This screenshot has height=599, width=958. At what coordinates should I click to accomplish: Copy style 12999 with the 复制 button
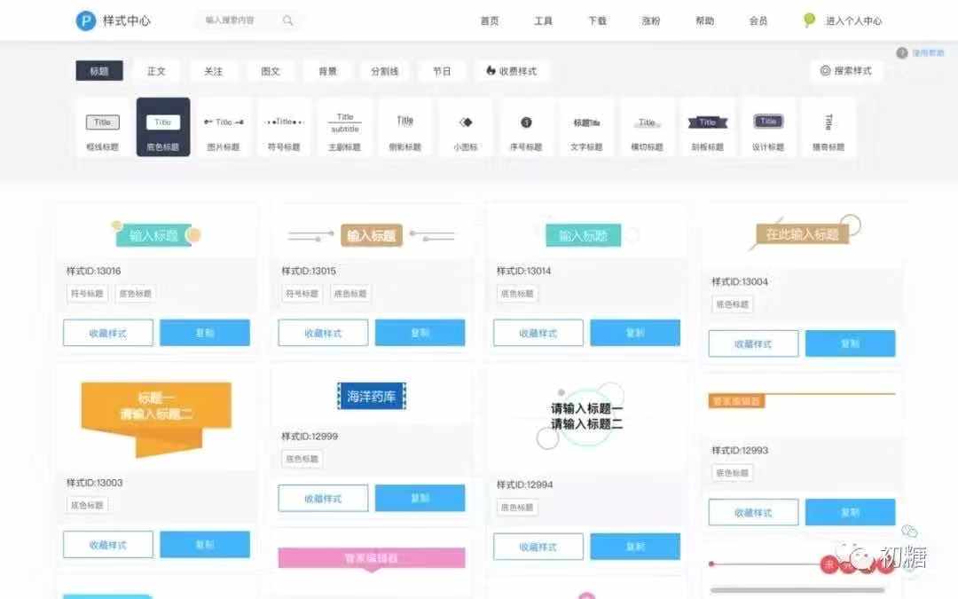420,498
